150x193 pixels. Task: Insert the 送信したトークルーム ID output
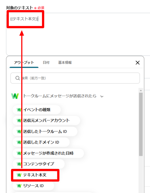(45, 131)
